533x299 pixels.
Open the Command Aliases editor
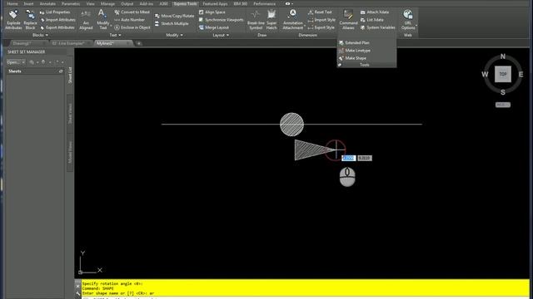(348, 19)
